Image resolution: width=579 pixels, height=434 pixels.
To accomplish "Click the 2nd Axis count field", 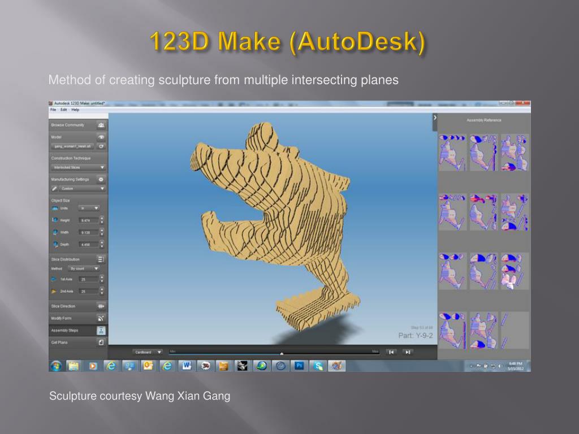I will click(x=89, y=292).
